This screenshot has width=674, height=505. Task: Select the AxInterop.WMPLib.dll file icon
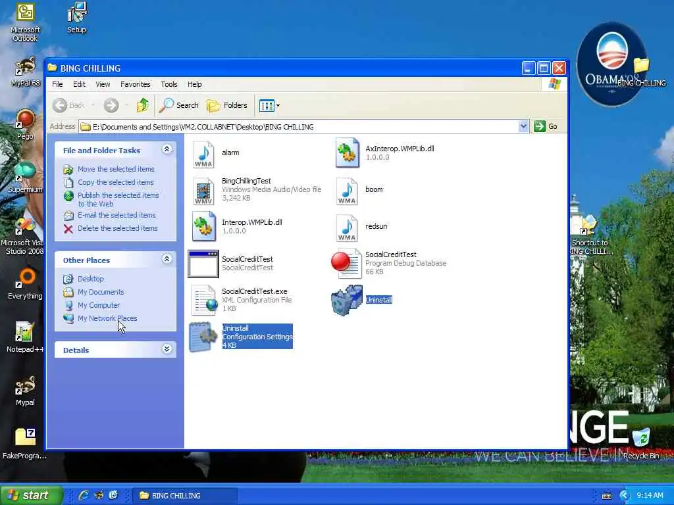[348, 153]
